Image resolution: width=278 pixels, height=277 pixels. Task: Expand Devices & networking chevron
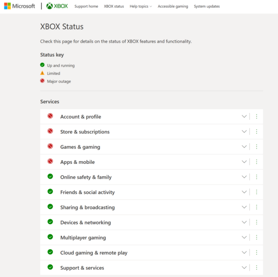[244, 222]
